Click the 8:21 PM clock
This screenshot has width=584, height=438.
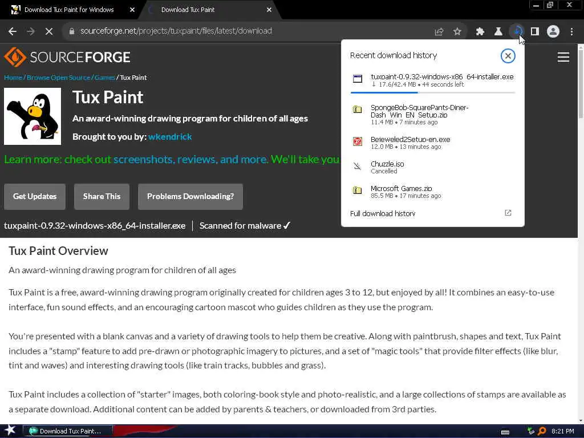coord(562,431)
